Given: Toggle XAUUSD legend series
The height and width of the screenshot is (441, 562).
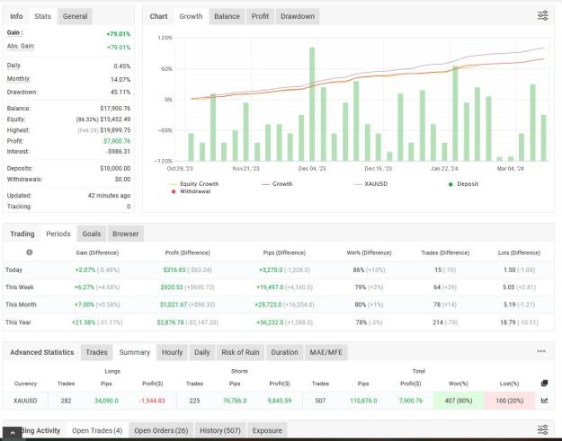Looking at the screenshot, I should 371,183.
